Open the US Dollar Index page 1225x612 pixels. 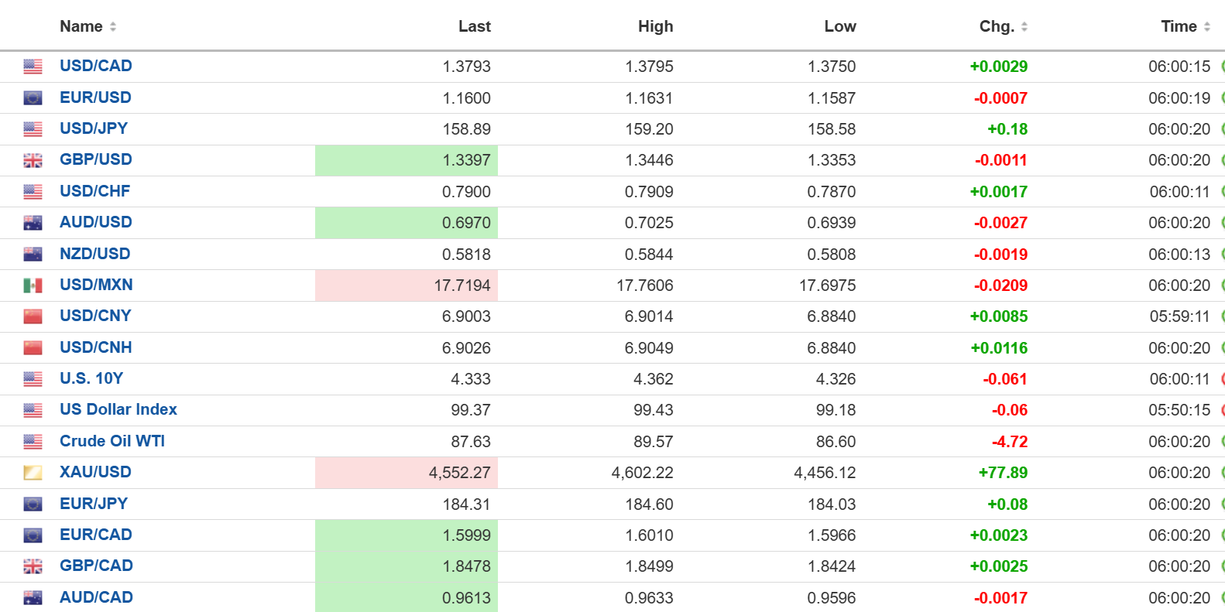tap(118, 409)
